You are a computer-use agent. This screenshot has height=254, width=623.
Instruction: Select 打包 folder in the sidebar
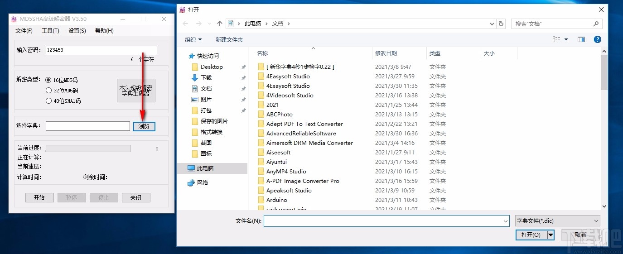(x=206, y=110)
